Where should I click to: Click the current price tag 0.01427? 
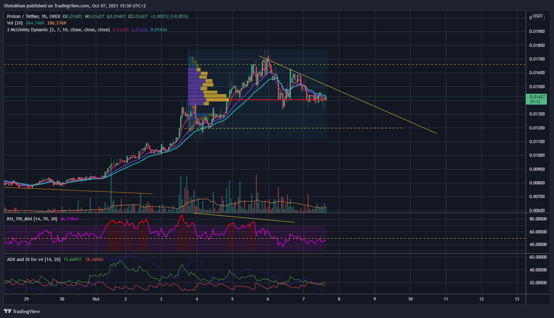(x=537, y=99)
